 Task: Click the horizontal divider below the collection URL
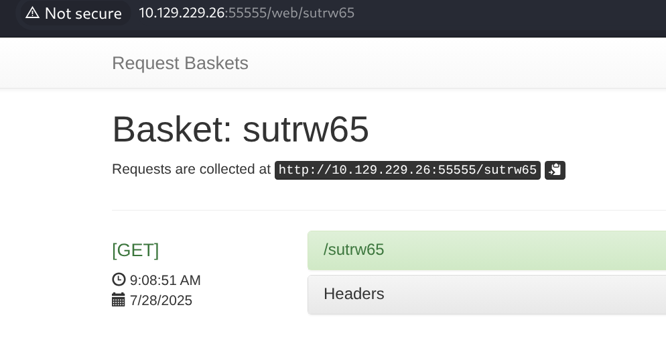pyautogui.click(x=389, y=210)
